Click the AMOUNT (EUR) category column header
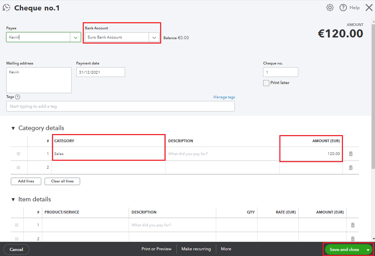This screenshot has width=375, height=256. pos(326,141)
